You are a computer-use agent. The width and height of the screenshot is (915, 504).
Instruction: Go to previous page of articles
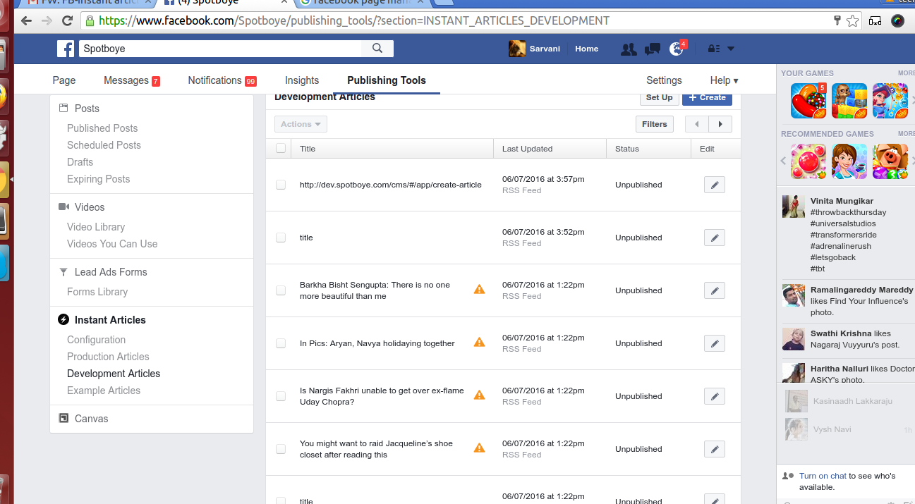pos(697,124)
